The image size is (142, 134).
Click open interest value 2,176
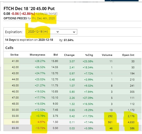tap(131, 116)
